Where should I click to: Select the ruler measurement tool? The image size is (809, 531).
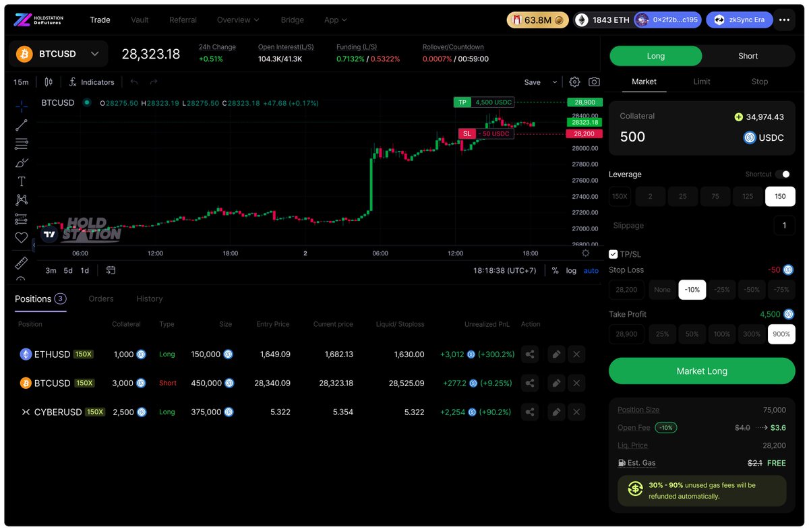(21, 262)
